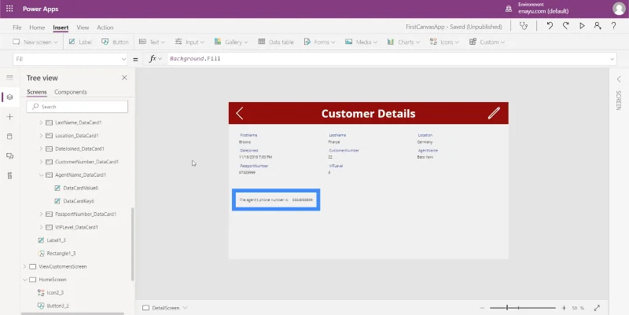Zoom out with the minus icon
This screenshot has width=629, height=315.
tap(482, 308)
